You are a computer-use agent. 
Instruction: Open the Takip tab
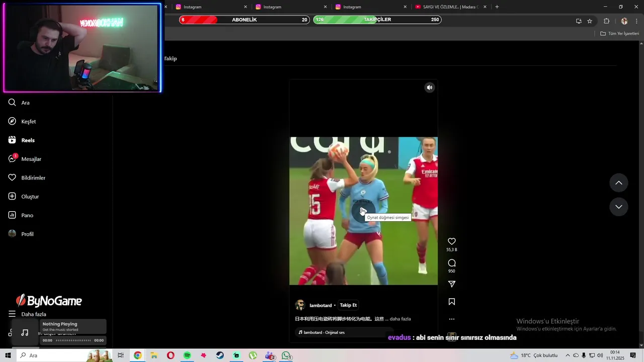pos(171,59)
